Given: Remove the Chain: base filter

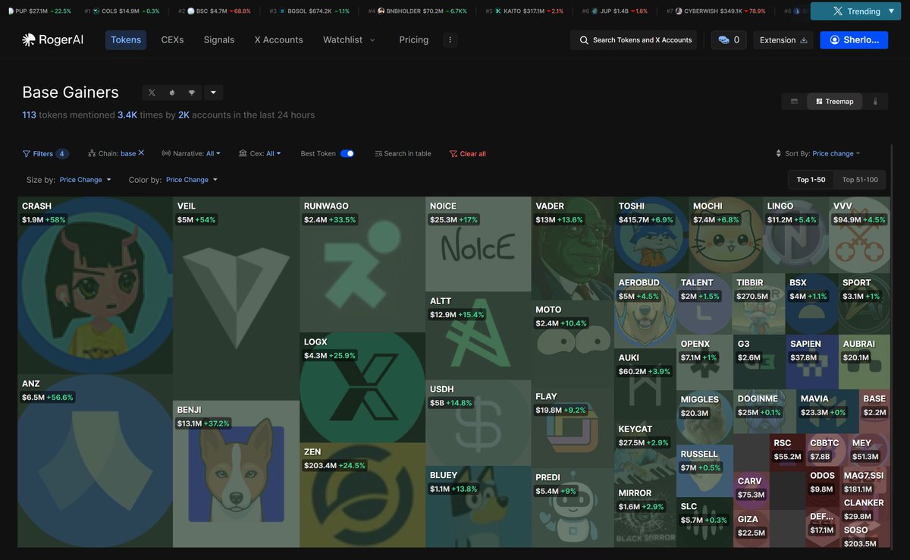Looking at the screenshot, I should pos(141,153).
